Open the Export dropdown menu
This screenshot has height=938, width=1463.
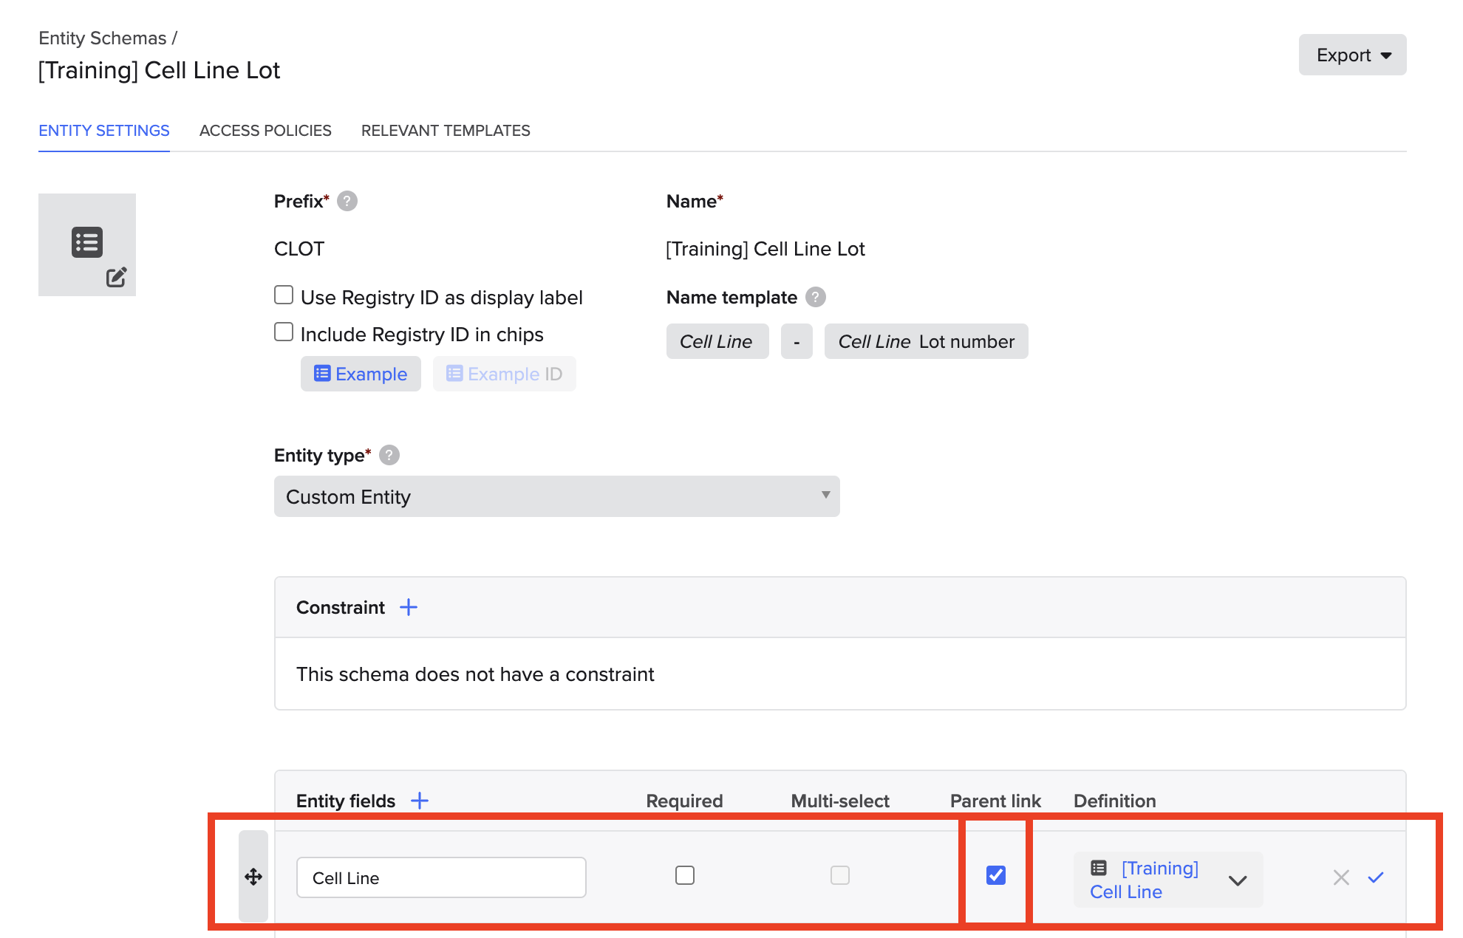pyautogui.click(x=1352, y=55)
